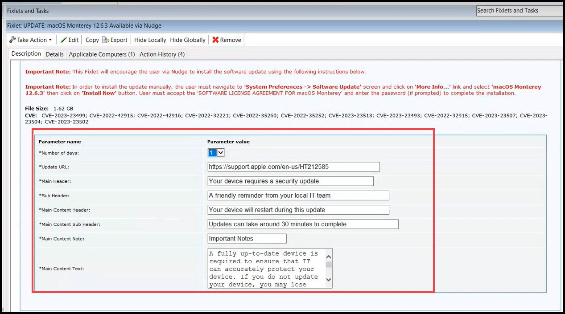Switch to the Description tab

pos(26,54)
